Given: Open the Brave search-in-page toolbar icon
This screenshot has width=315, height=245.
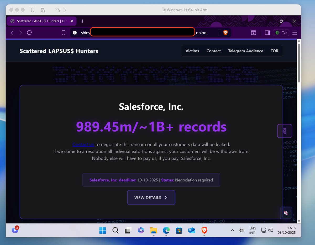Looking at the screenshot, I should 253,33.
